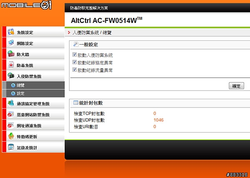Click the 防毒防駭完整解決方案 header text
Viewport: 250px width, 178px height.
[89, 8]
